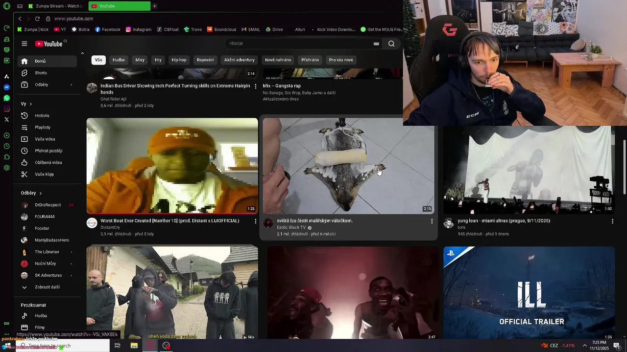Screen dimensions: 627x352
Task: Select the Přehráno filter chip
Action: tap(310, 60)
